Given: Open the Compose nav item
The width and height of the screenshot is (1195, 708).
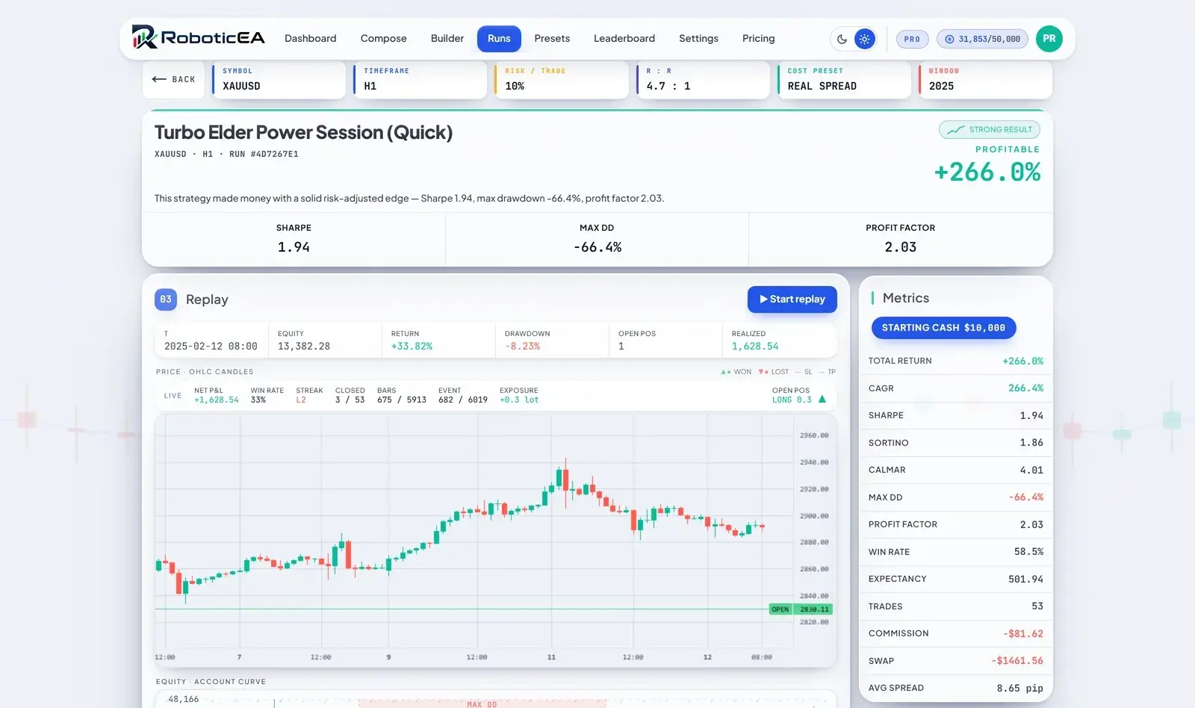Looking at the screenshot, I should (383, 38).
